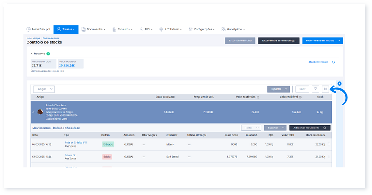Screen dimensions: 372x195
Task: Collapse the Bolo de Chocolate row
Action: [x=33, y=112]
